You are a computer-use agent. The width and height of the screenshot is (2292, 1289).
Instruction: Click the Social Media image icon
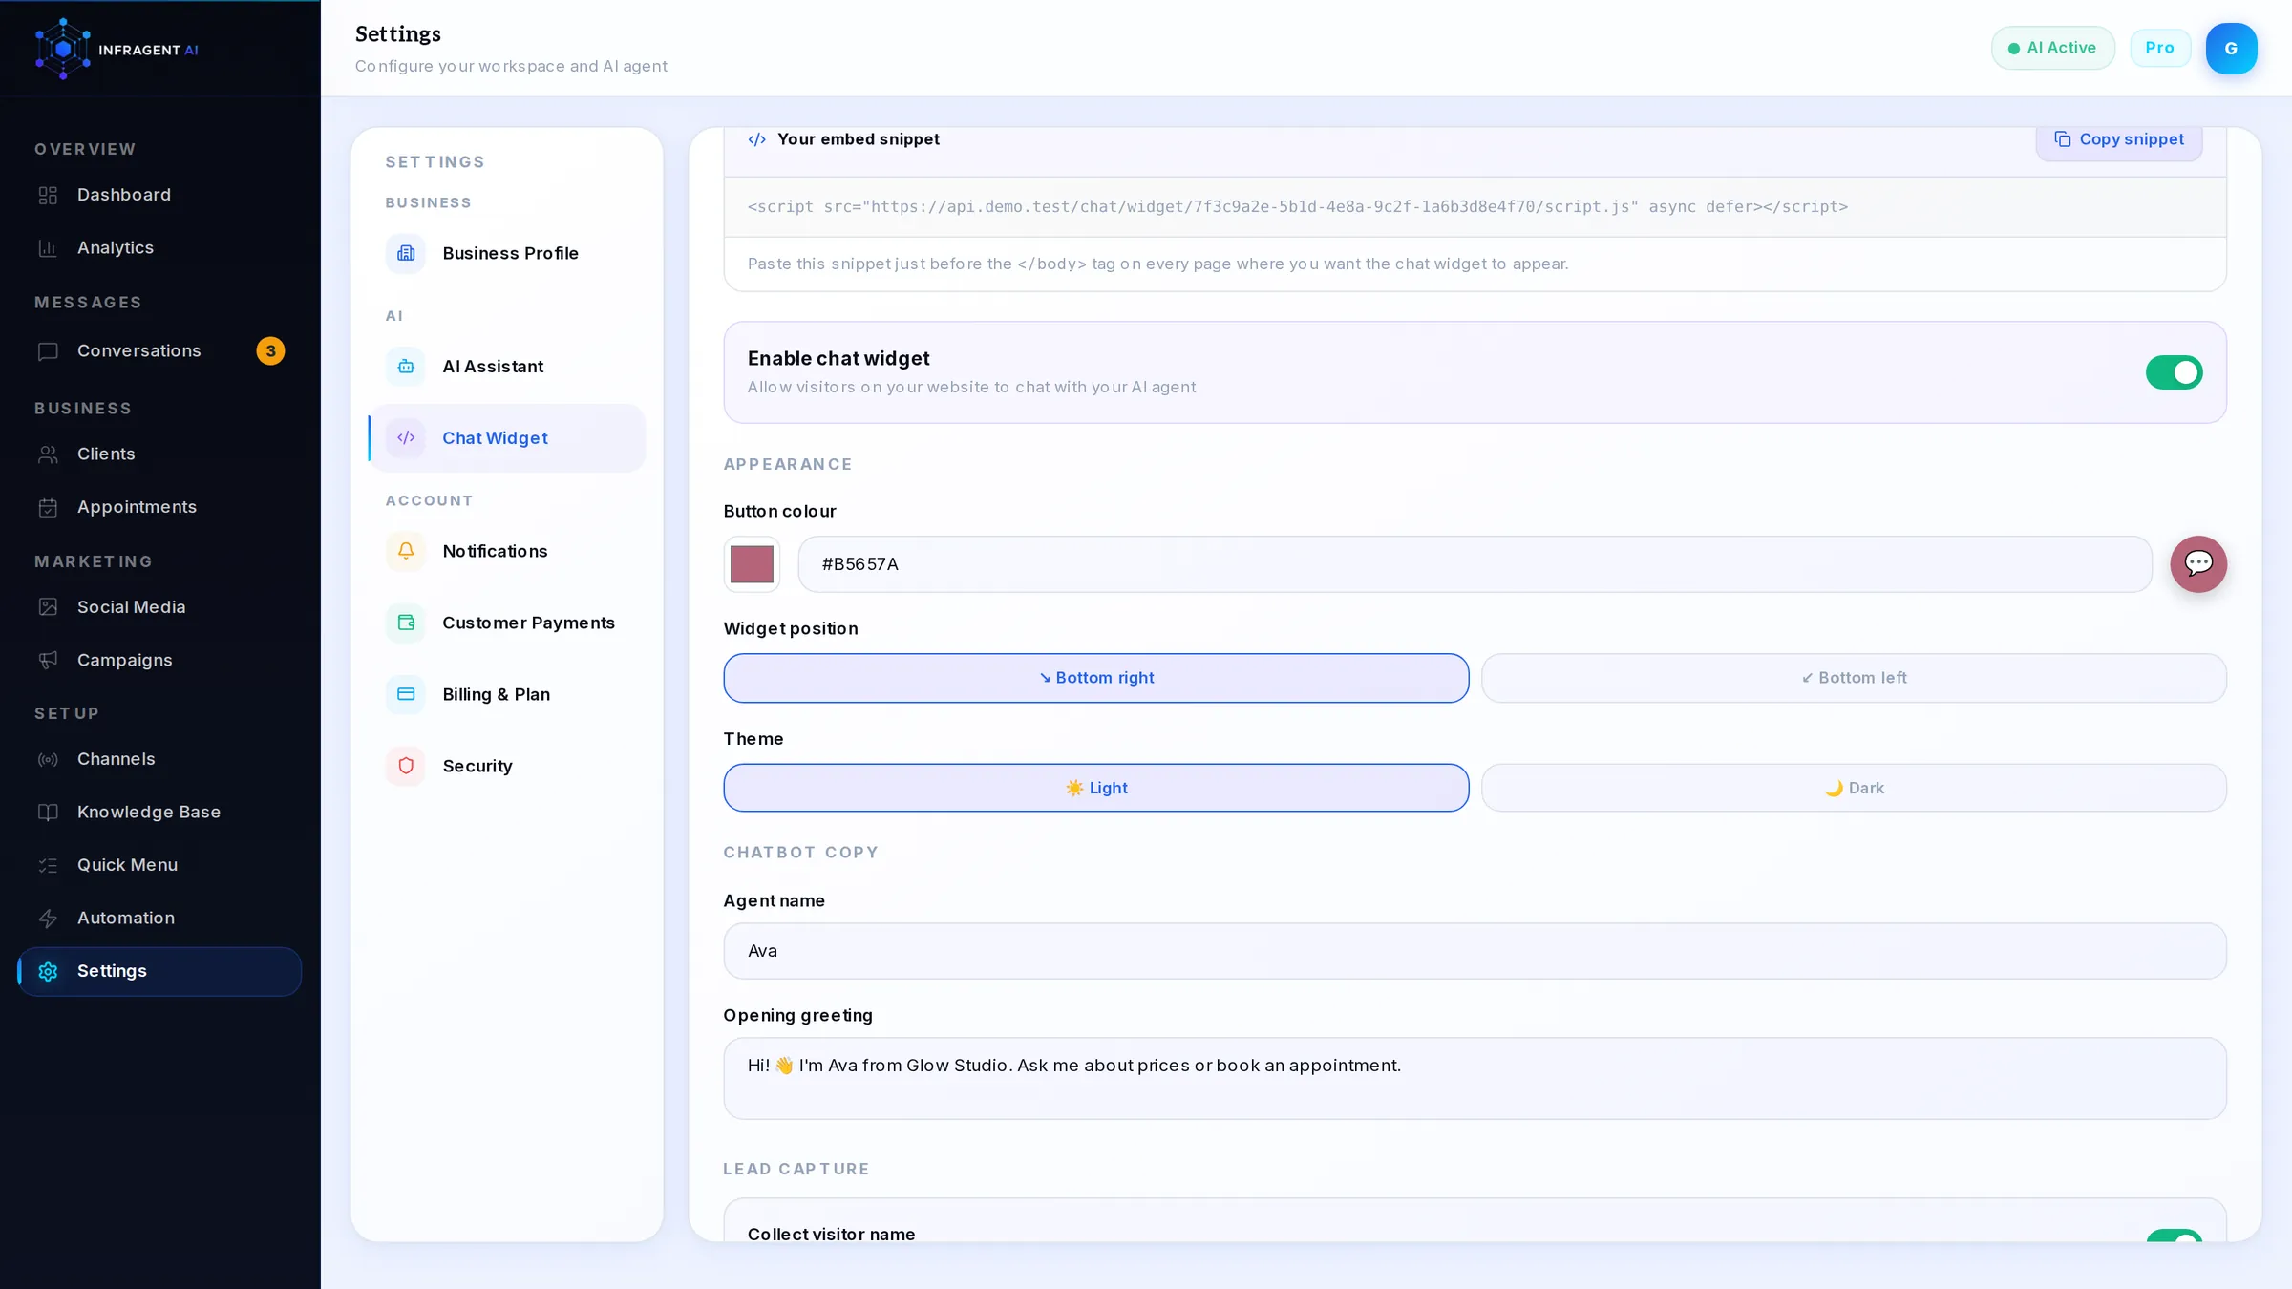pos(48,607)
